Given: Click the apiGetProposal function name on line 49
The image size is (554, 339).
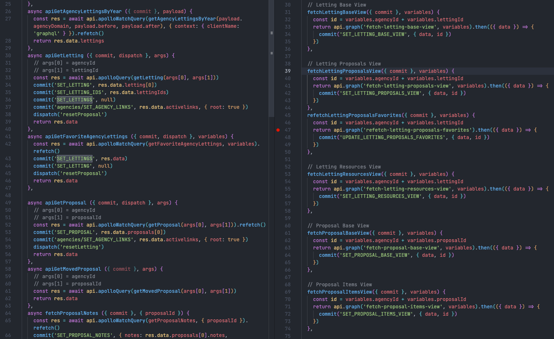Looking at the screenshot, I should (x=66, y=203).
